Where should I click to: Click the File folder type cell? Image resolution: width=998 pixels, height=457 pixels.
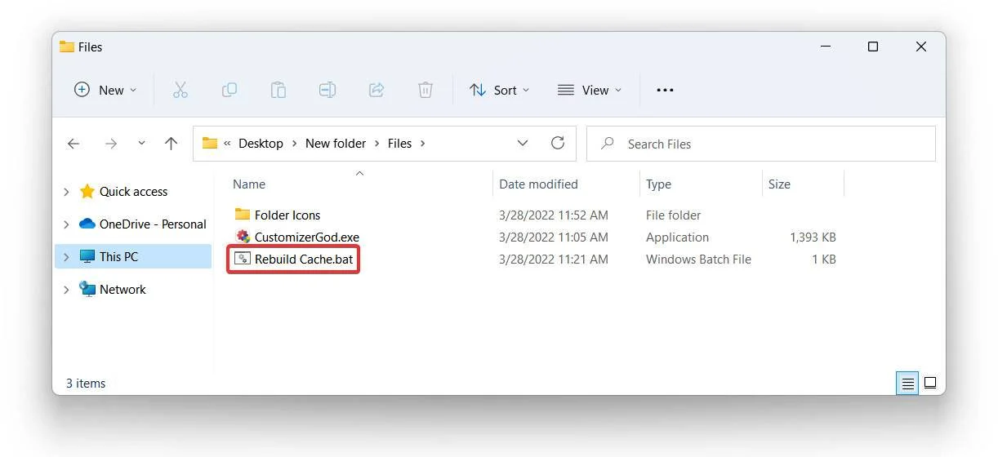coord(673,215)
